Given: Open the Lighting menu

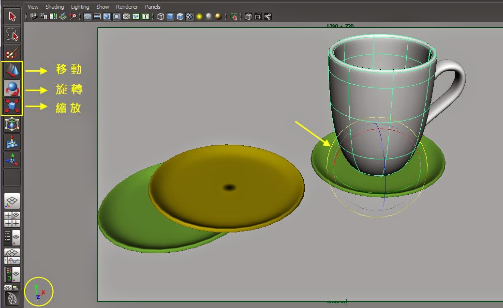Looking at the screenshot, I should click(x=80, y=7).
